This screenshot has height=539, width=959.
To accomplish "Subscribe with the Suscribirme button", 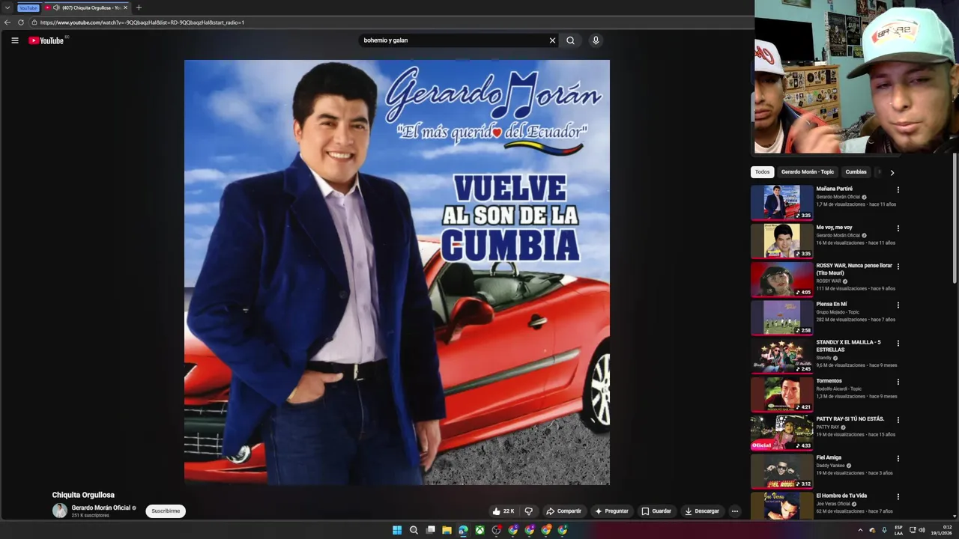I will [x=166, y=511].
